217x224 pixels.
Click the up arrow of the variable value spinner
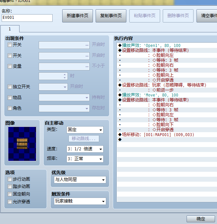tap(65, 75)
